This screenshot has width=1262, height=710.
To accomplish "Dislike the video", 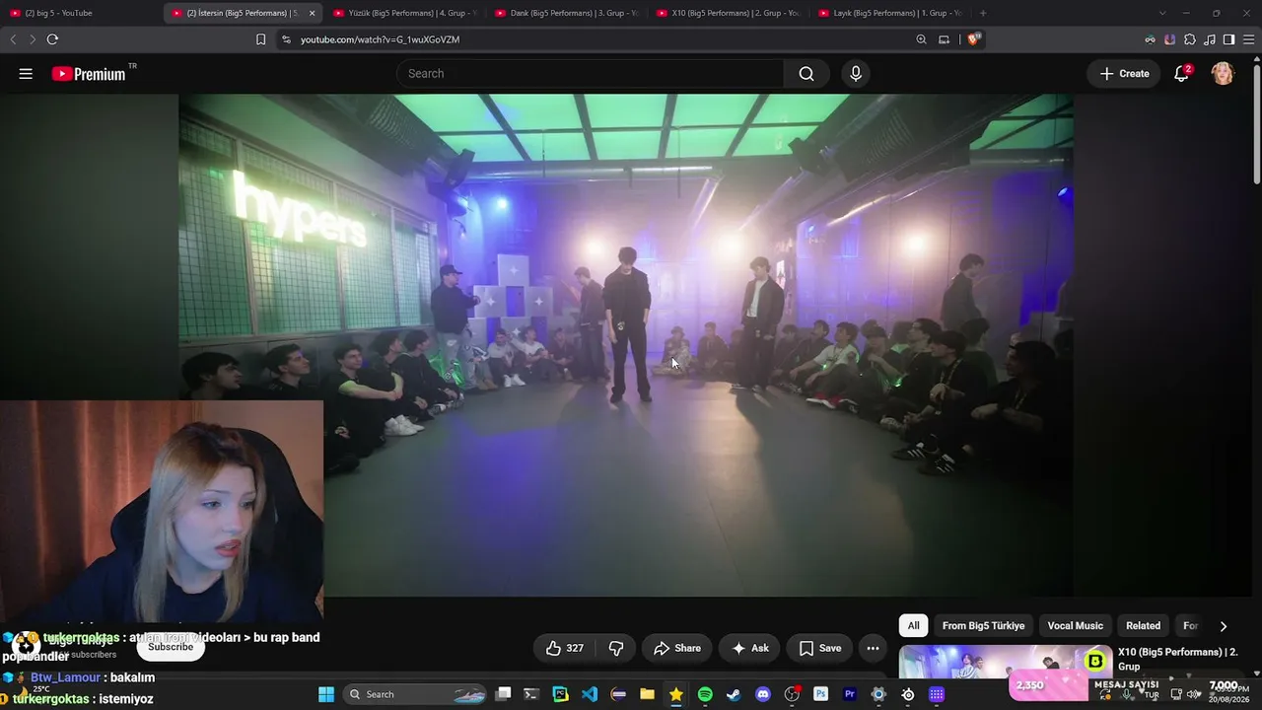I will point(616,648).
